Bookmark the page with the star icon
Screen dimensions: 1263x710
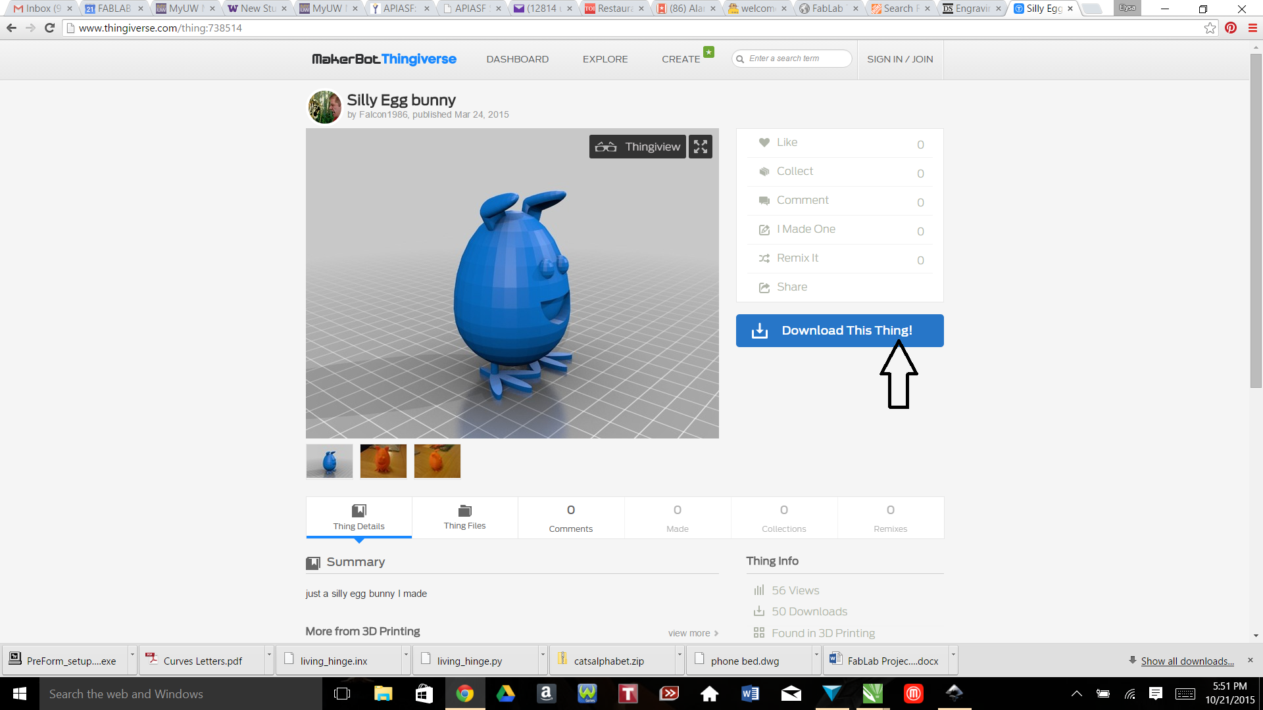tap(1210, 28)
